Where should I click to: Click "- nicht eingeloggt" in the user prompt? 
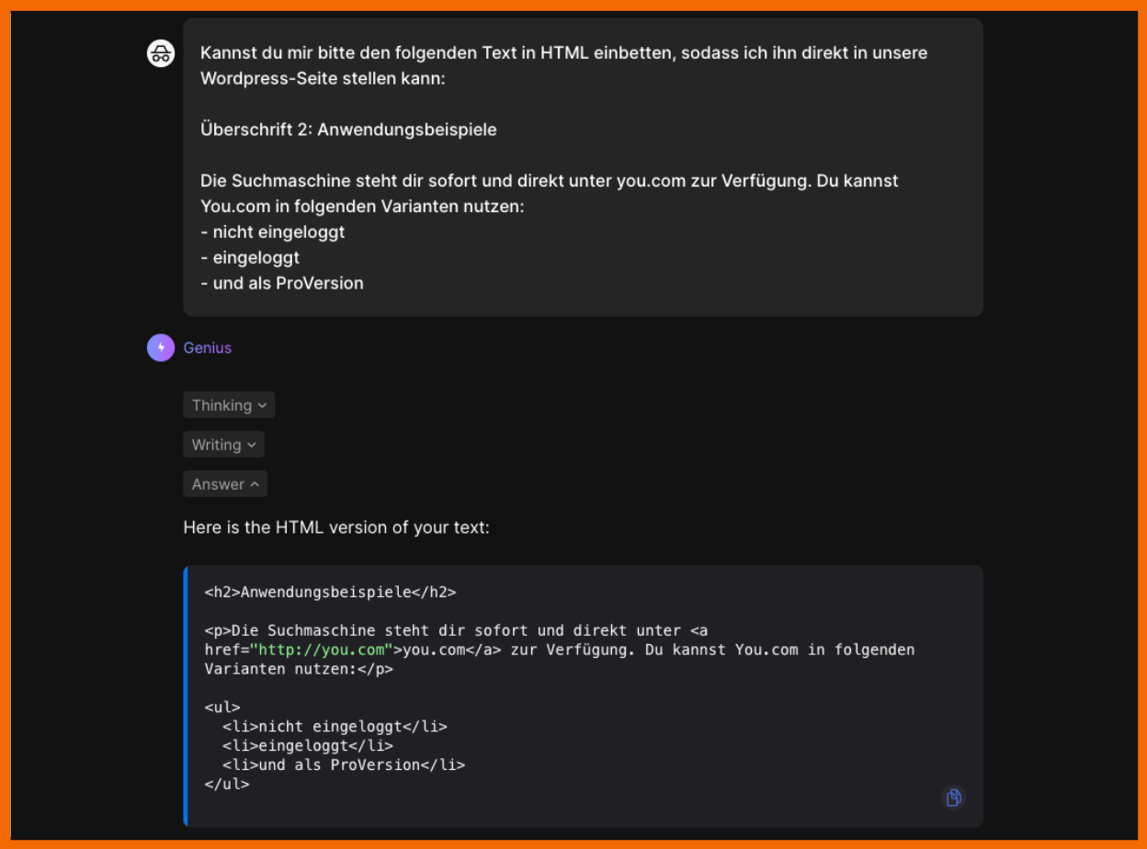(273, 232)
